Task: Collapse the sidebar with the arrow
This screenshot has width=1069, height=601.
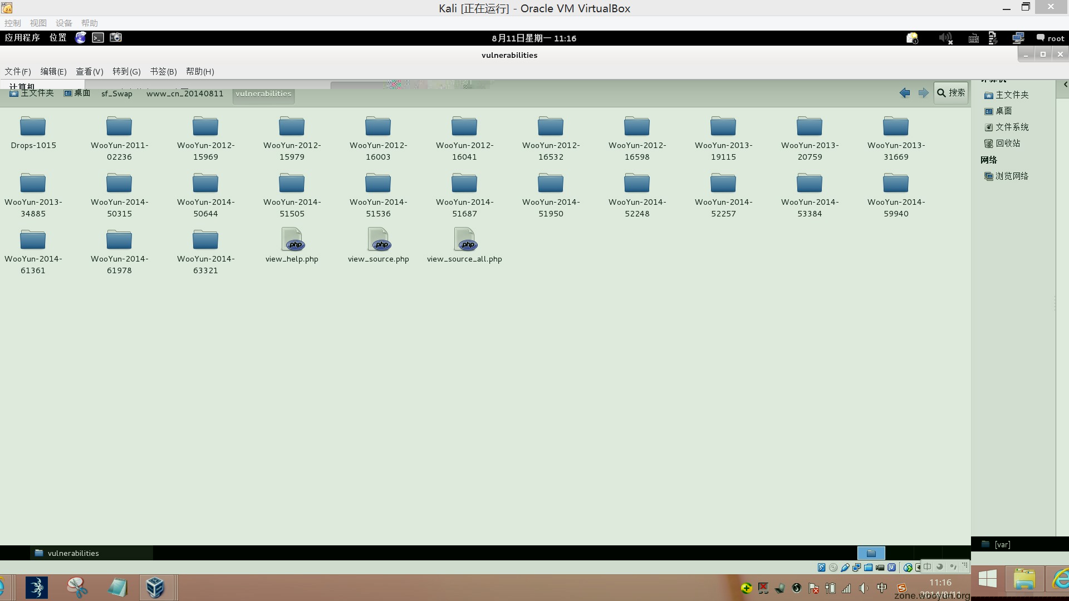Action: (x=1065, y=85)
